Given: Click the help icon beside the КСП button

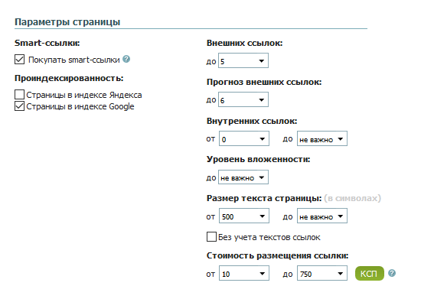Looking at the screenshot, I should (x=392, y=273).
